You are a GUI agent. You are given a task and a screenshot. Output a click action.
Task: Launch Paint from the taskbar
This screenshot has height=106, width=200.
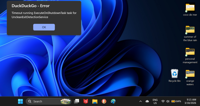(113, 101)
